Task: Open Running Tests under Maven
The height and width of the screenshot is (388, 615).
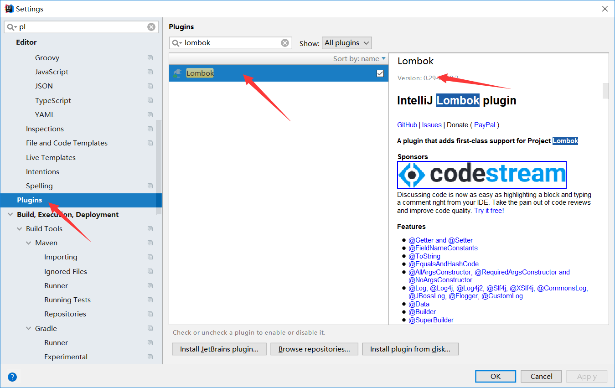Action: pyautogui.click(x=67, y=300)
